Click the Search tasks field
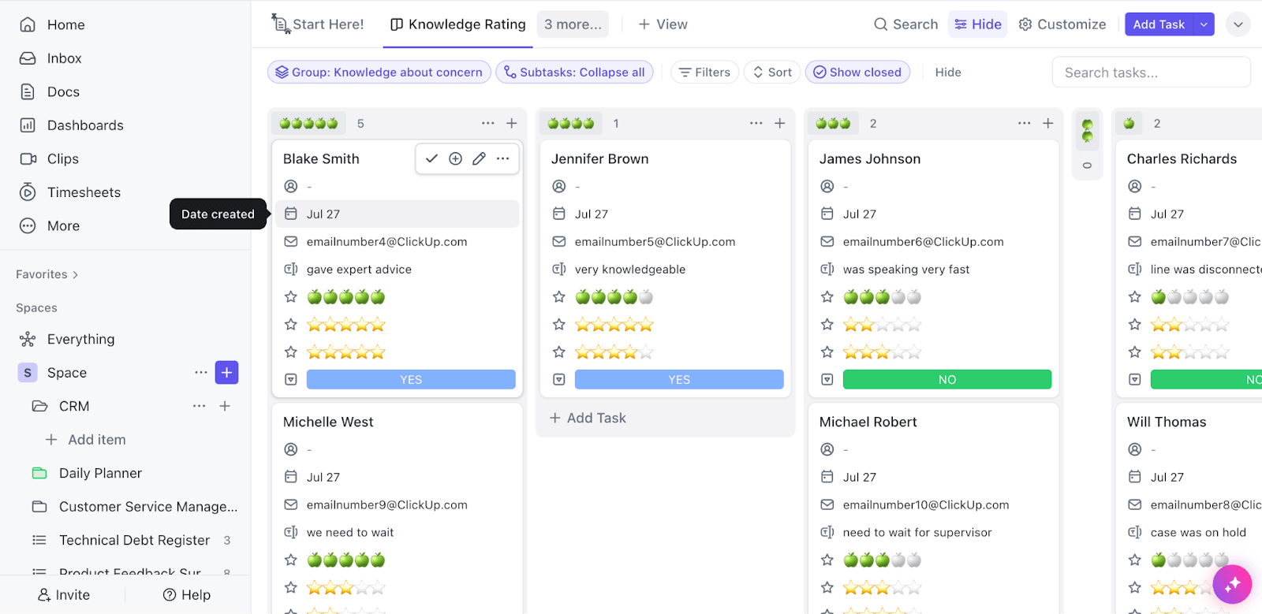The width and height of the screenshot is (1262, 614). point(1151,73)
